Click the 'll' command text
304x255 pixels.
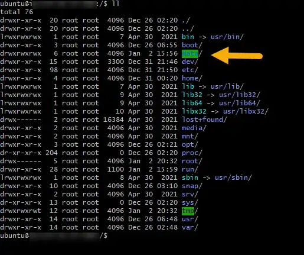coord(115,4)
